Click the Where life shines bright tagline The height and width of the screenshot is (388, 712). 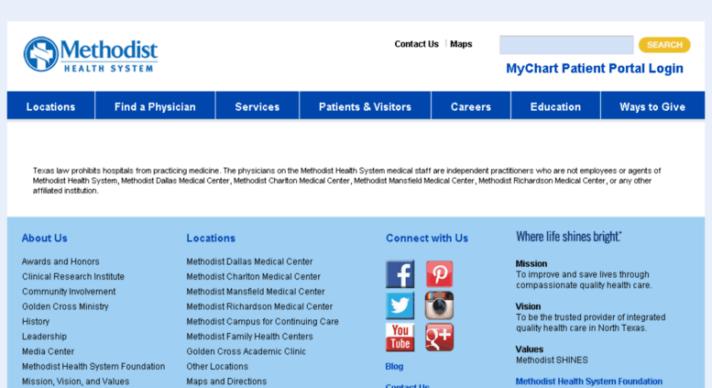568,237
